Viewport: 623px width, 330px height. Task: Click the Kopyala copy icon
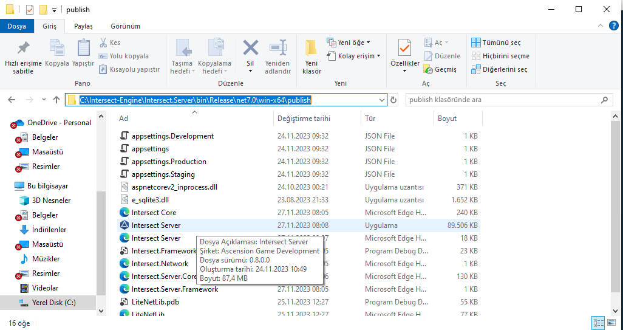pyautogui.click(x=57, y=47)
